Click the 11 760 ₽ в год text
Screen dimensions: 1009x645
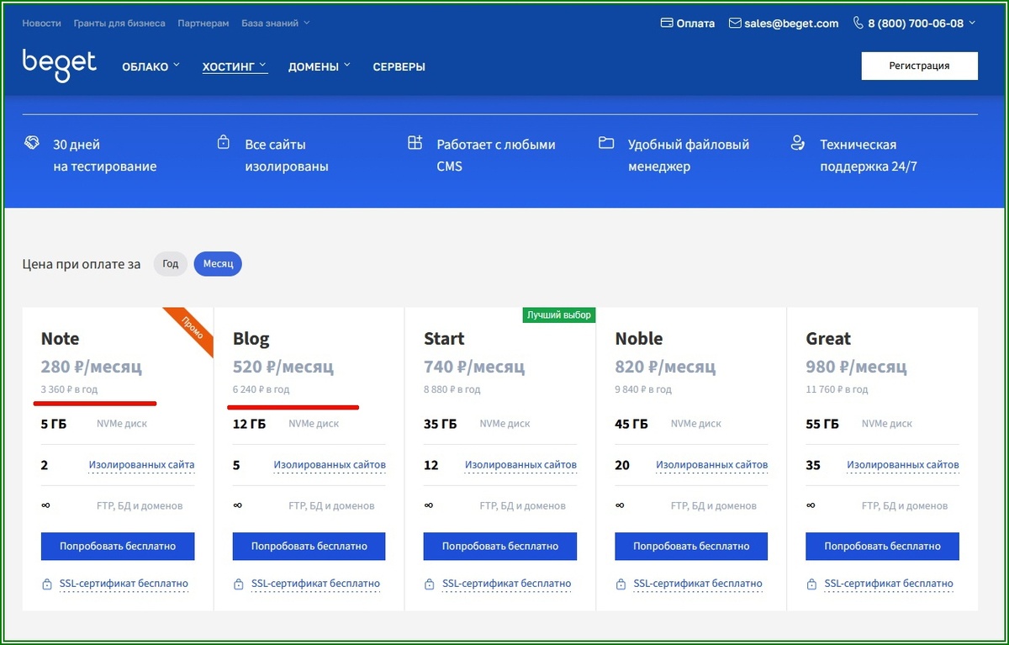[837, 389]
